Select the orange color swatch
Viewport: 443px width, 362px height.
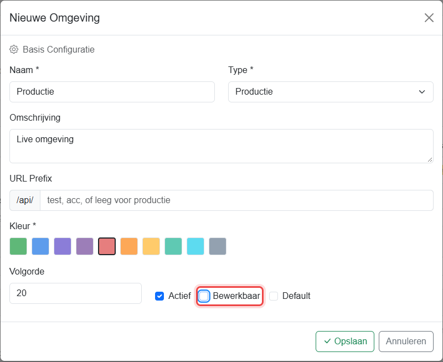[x=129, y=246]
